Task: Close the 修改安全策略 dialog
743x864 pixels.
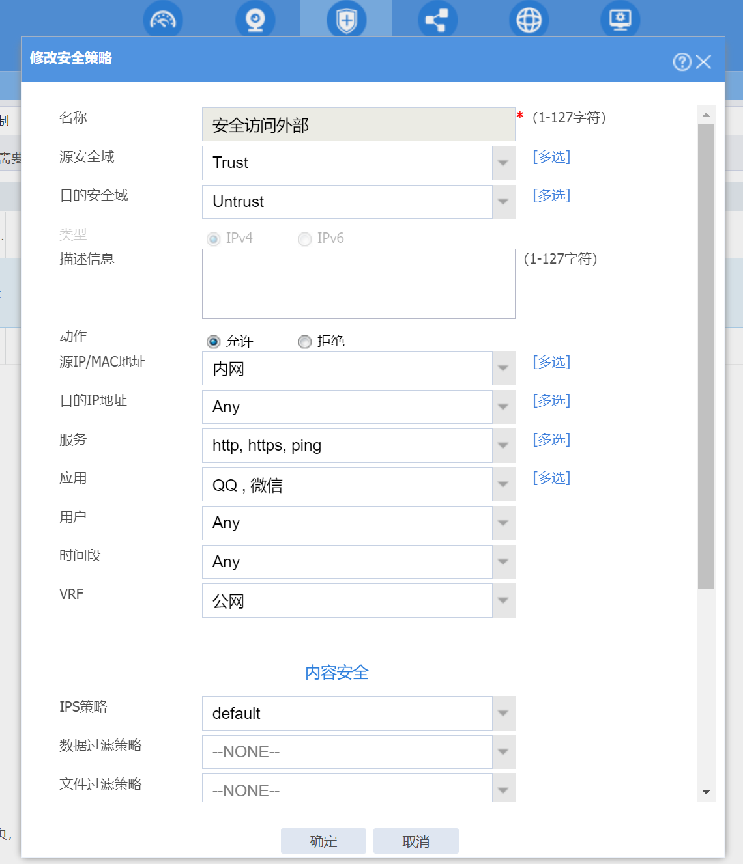Action: (703, 62)
